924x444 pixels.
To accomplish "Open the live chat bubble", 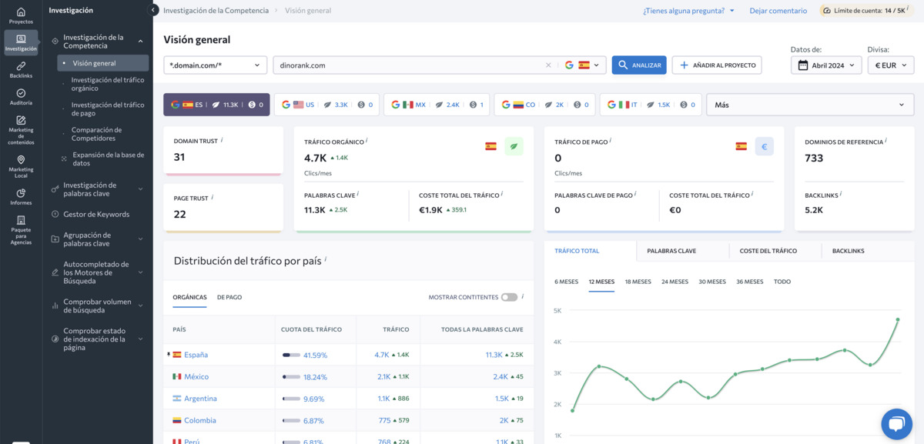I will coord(896,424).
